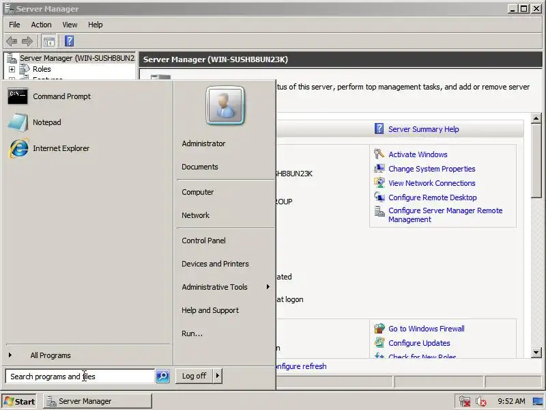Viewport: 546px width, 410px height.
Task: Toggle the console tree pane toolbar icon
Action: [x=48, y=42]
